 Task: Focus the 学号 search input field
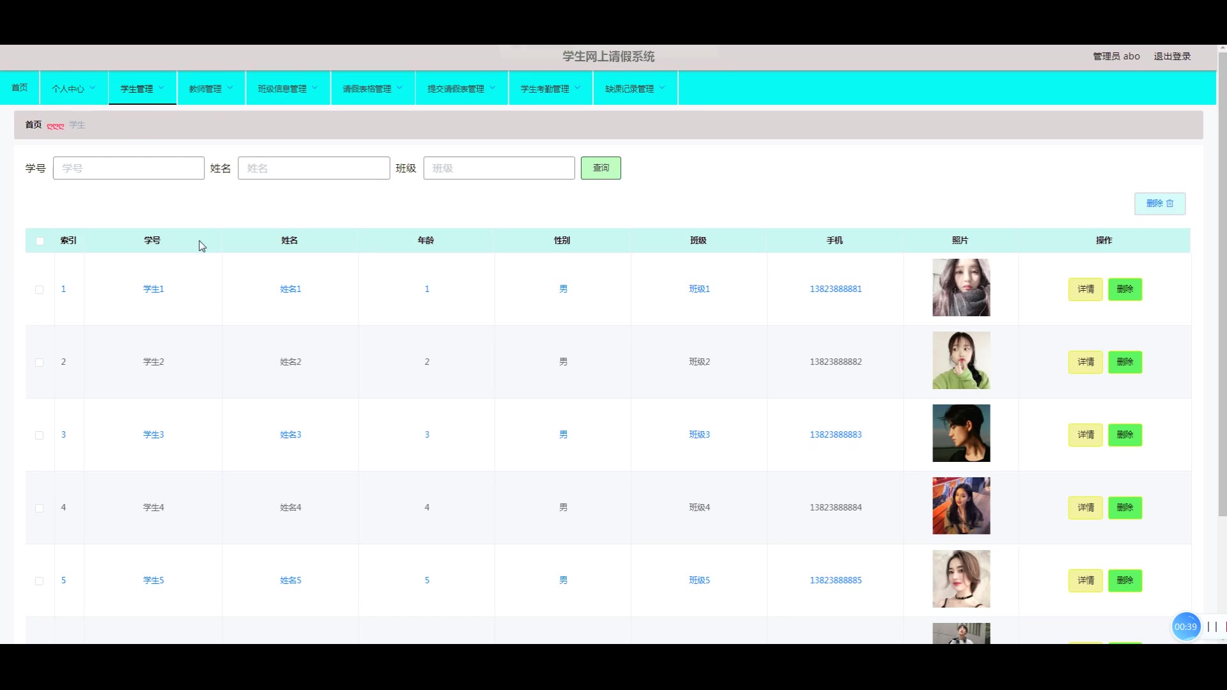[x=128, y=168]
